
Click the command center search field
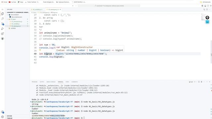pos(109,6)
